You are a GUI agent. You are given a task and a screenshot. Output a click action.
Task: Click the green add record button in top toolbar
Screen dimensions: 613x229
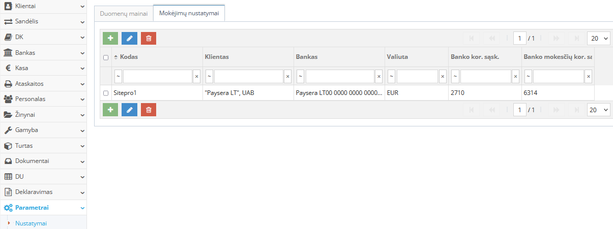[110, 39]
